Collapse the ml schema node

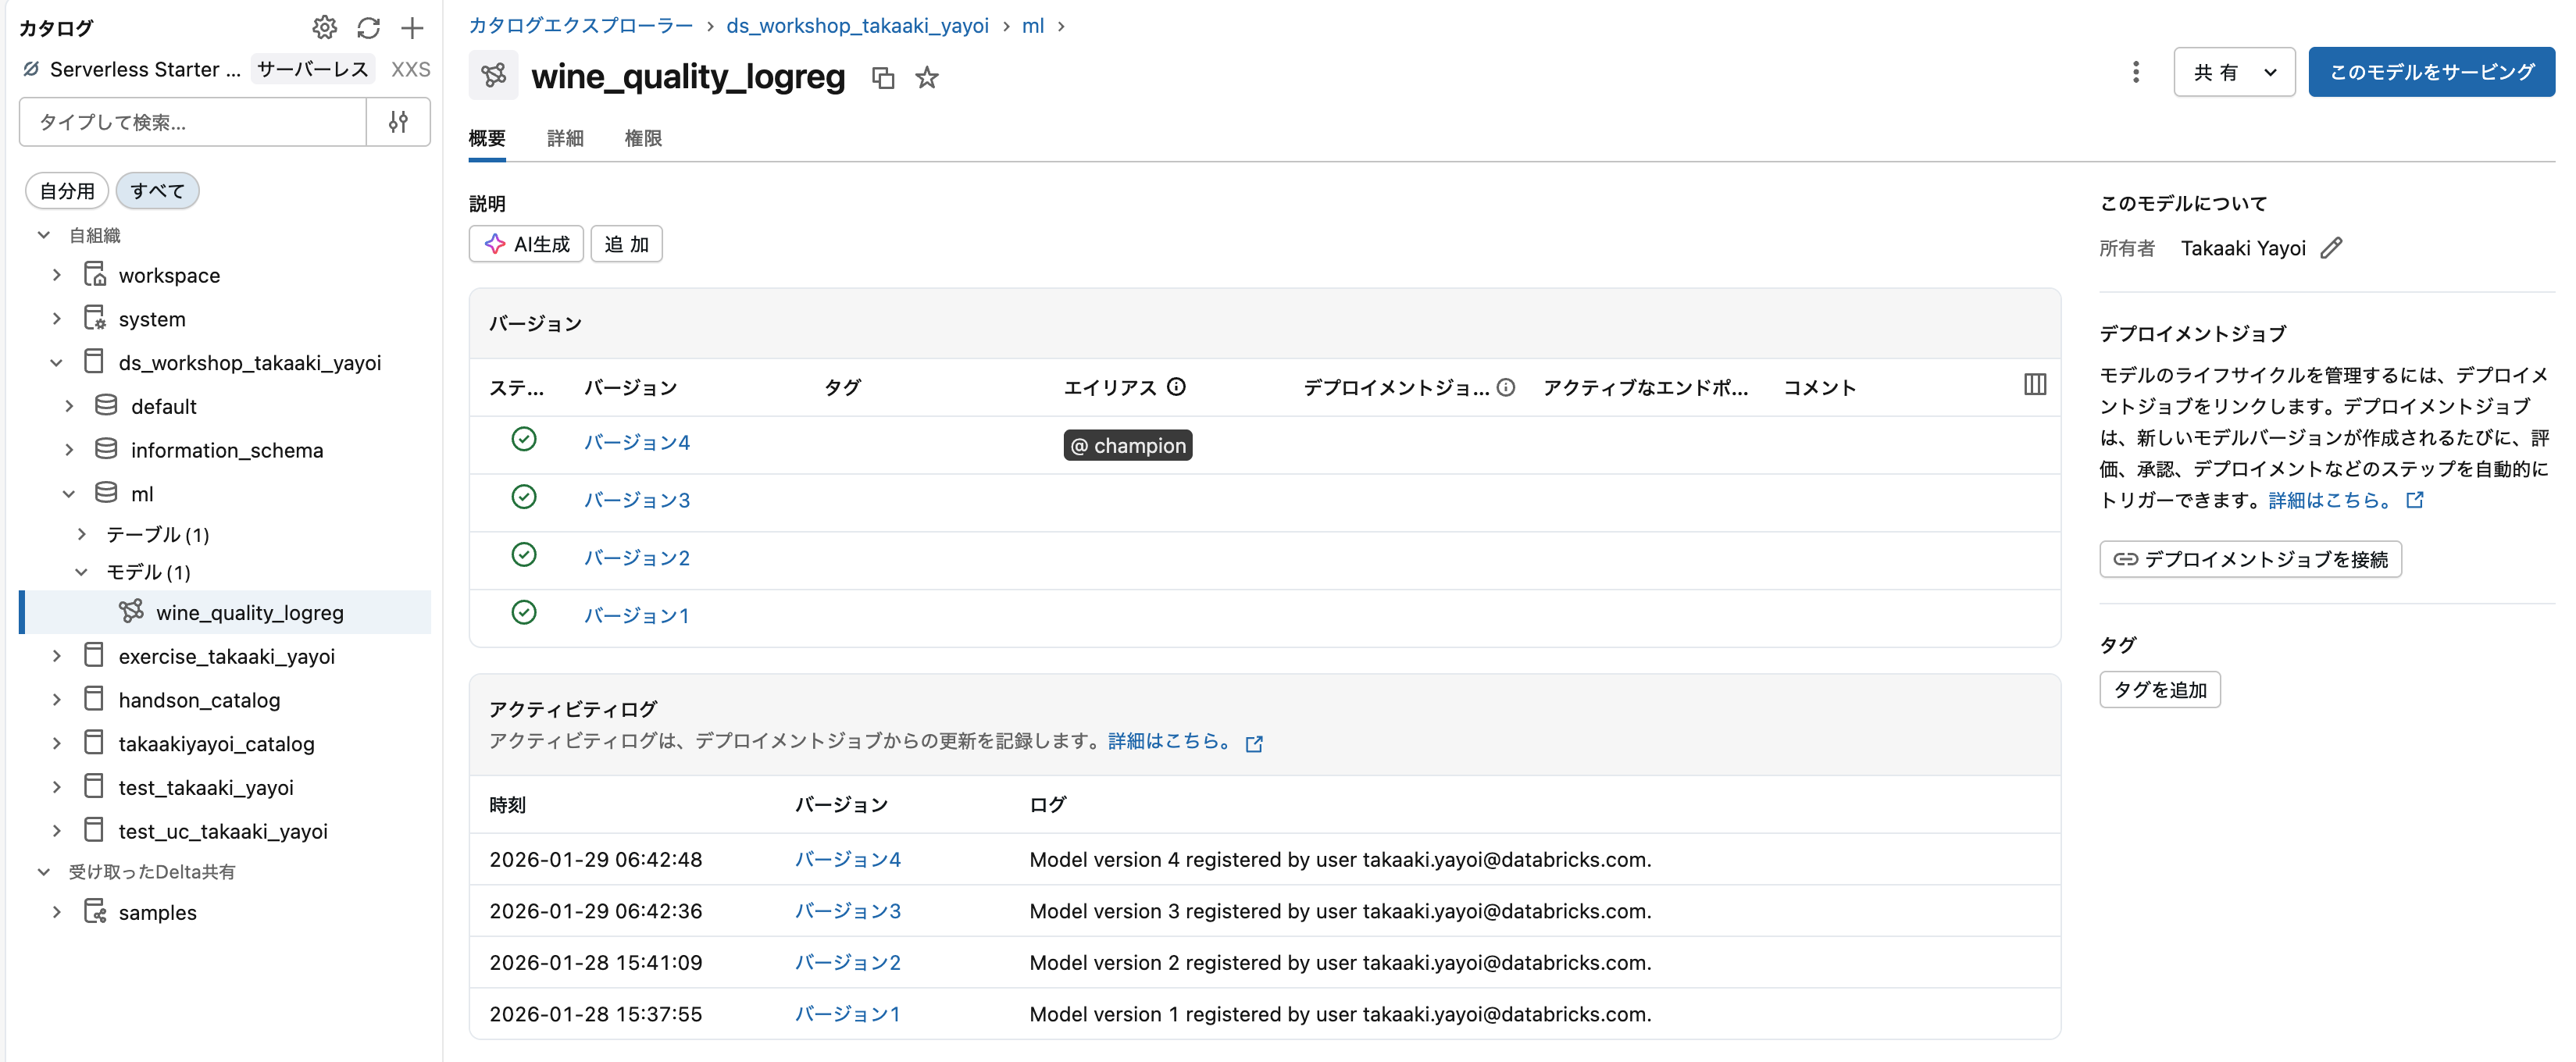point(69,492)
